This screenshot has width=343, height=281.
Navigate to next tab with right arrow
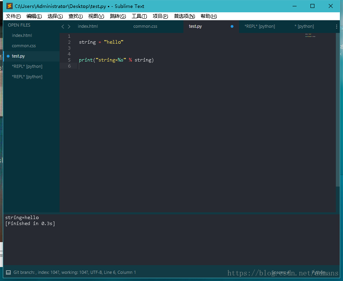coord(69,27)
